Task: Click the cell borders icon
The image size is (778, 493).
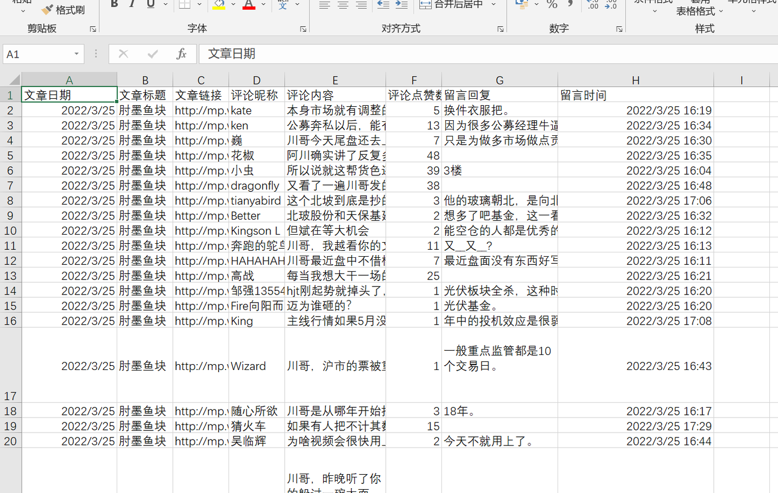Action: tap(185, 4)
